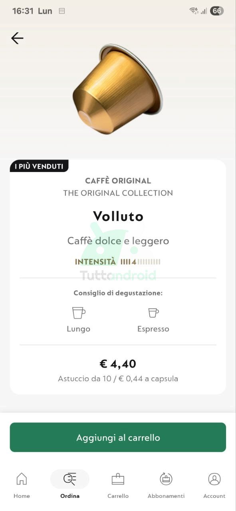Screen dimensions: 236x511
Task: Tap the Espresso cup icon
Action: [153, 313]
